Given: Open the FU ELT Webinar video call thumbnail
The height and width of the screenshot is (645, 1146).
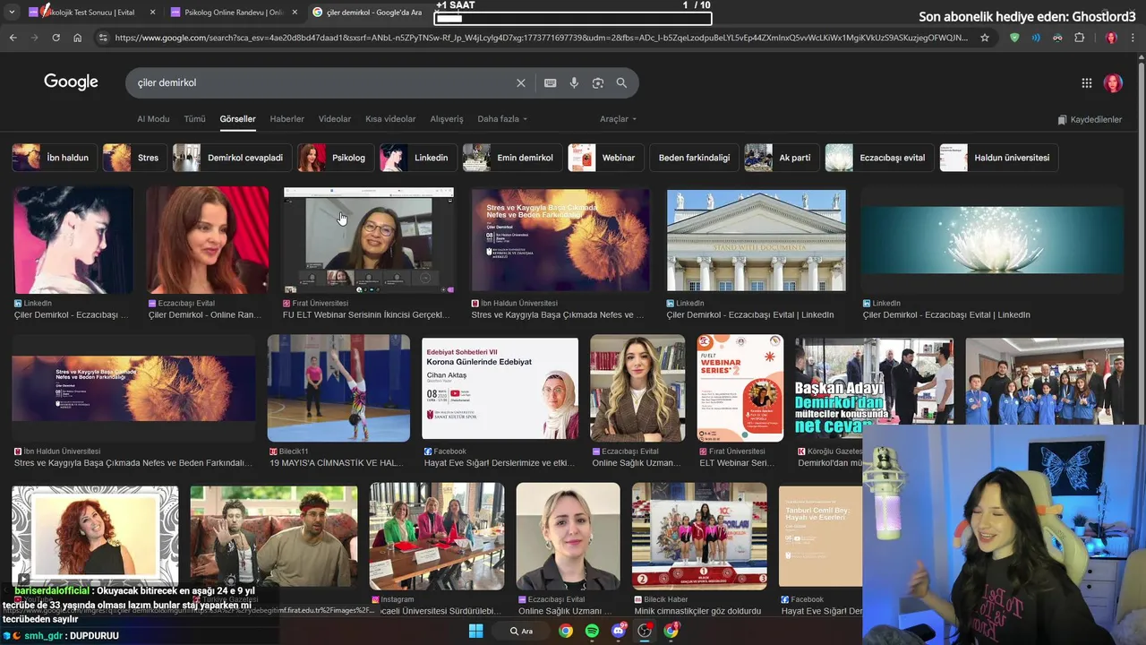Looking at the screenshot, I should coord(369,240).
